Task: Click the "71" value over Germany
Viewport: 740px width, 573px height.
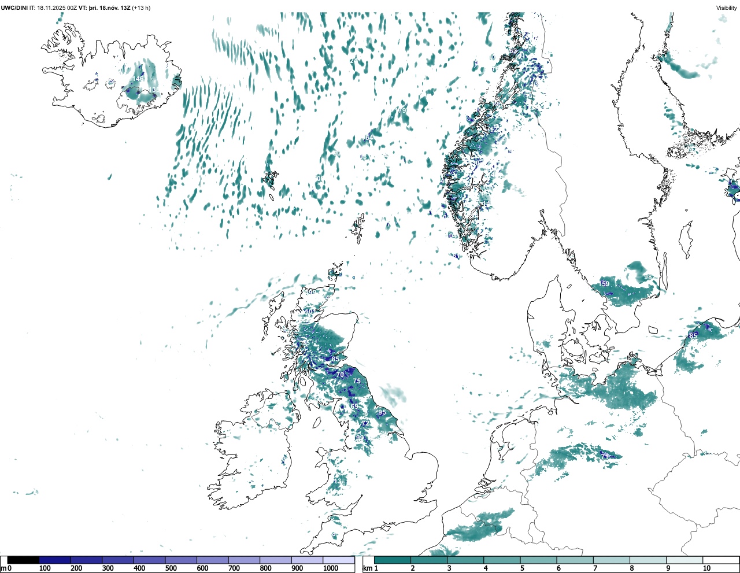Action: pos(604,456)
